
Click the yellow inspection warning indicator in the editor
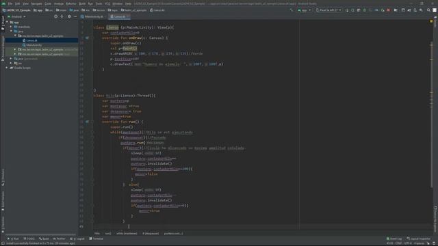click(x=431, y=21)
